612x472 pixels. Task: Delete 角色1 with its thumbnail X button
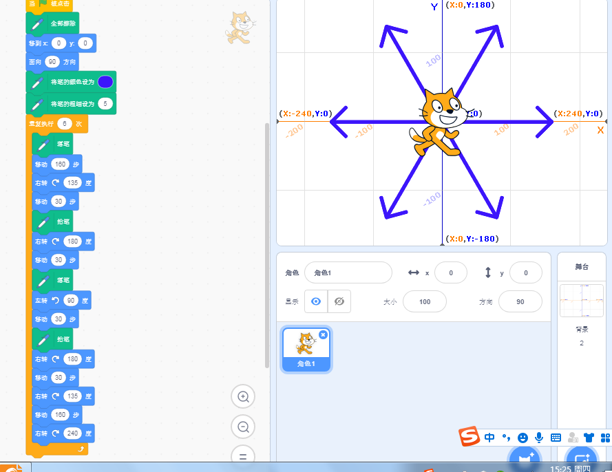(x=323, y=334)
